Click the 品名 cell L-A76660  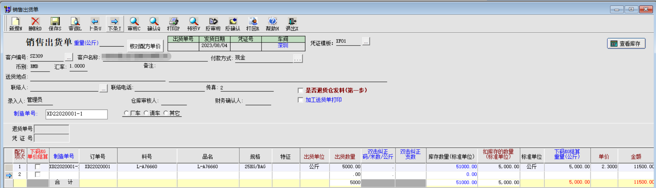coord(207,167)
